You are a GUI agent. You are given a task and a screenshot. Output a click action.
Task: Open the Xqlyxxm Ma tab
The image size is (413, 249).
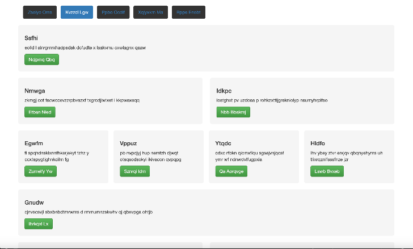click(x=150, y=12)
